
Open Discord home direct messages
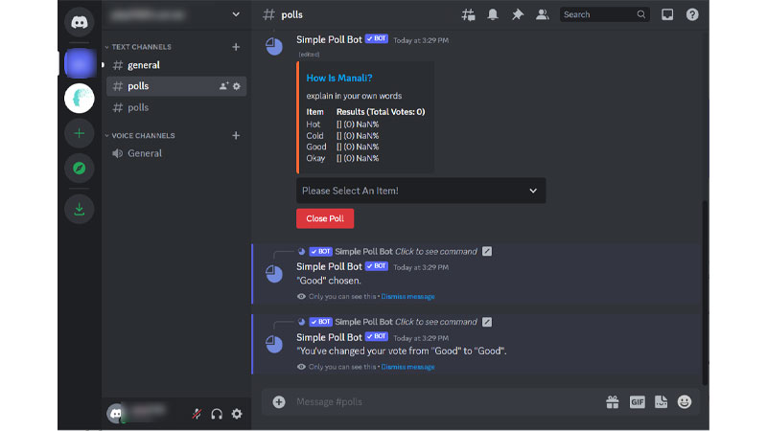(x=80, y=22)
